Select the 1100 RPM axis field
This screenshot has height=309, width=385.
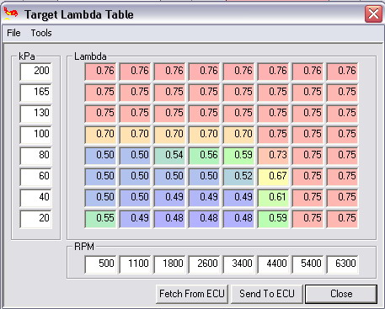[135, 264]
